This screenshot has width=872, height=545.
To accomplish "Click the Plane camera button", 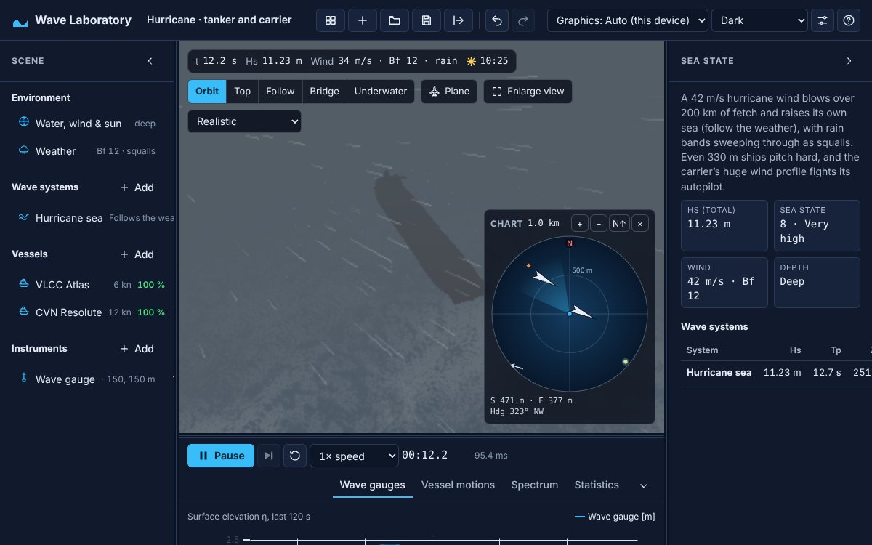I will [449, 92].
